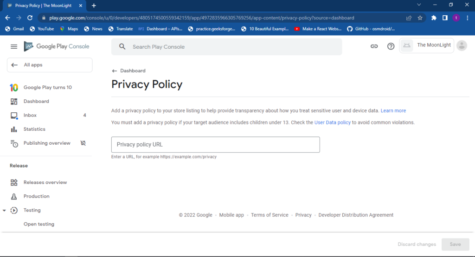Select Dashboard in the sidebar
The width and height of the screenshot is (475, 257).
tap(36, 101)
